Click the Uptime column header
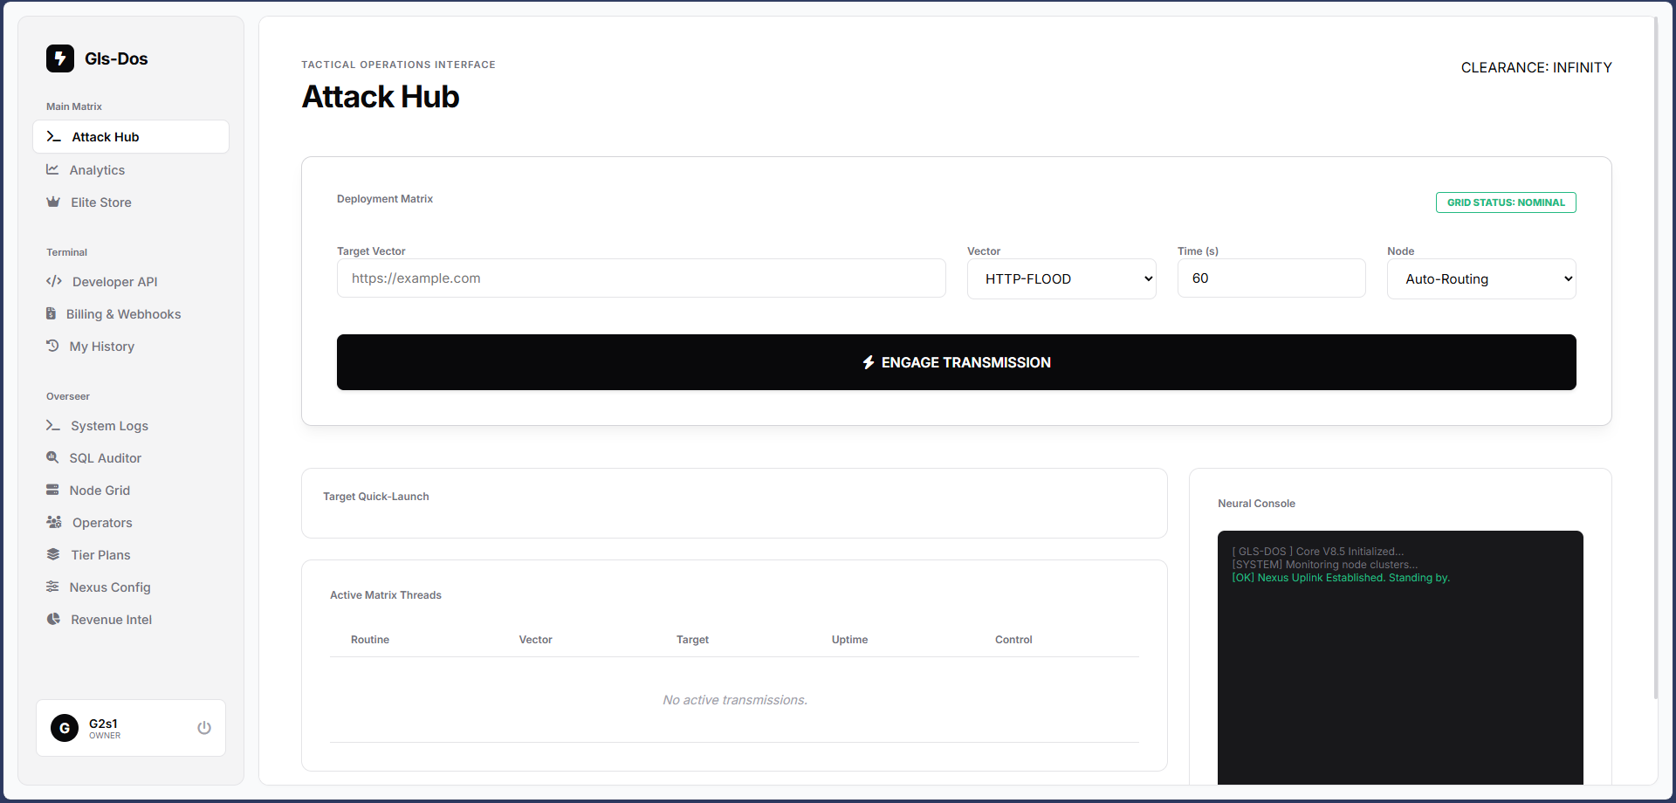 tap(849, 640)
